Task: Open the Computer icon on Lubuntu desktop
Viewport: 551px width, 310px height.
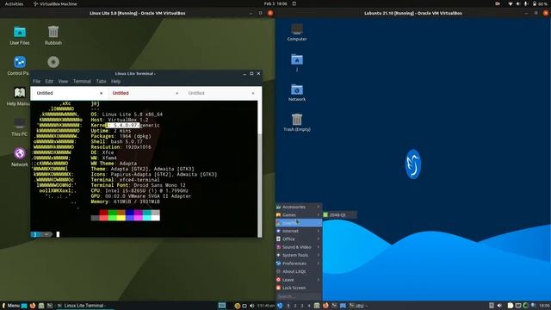Action: coord(297,33)
